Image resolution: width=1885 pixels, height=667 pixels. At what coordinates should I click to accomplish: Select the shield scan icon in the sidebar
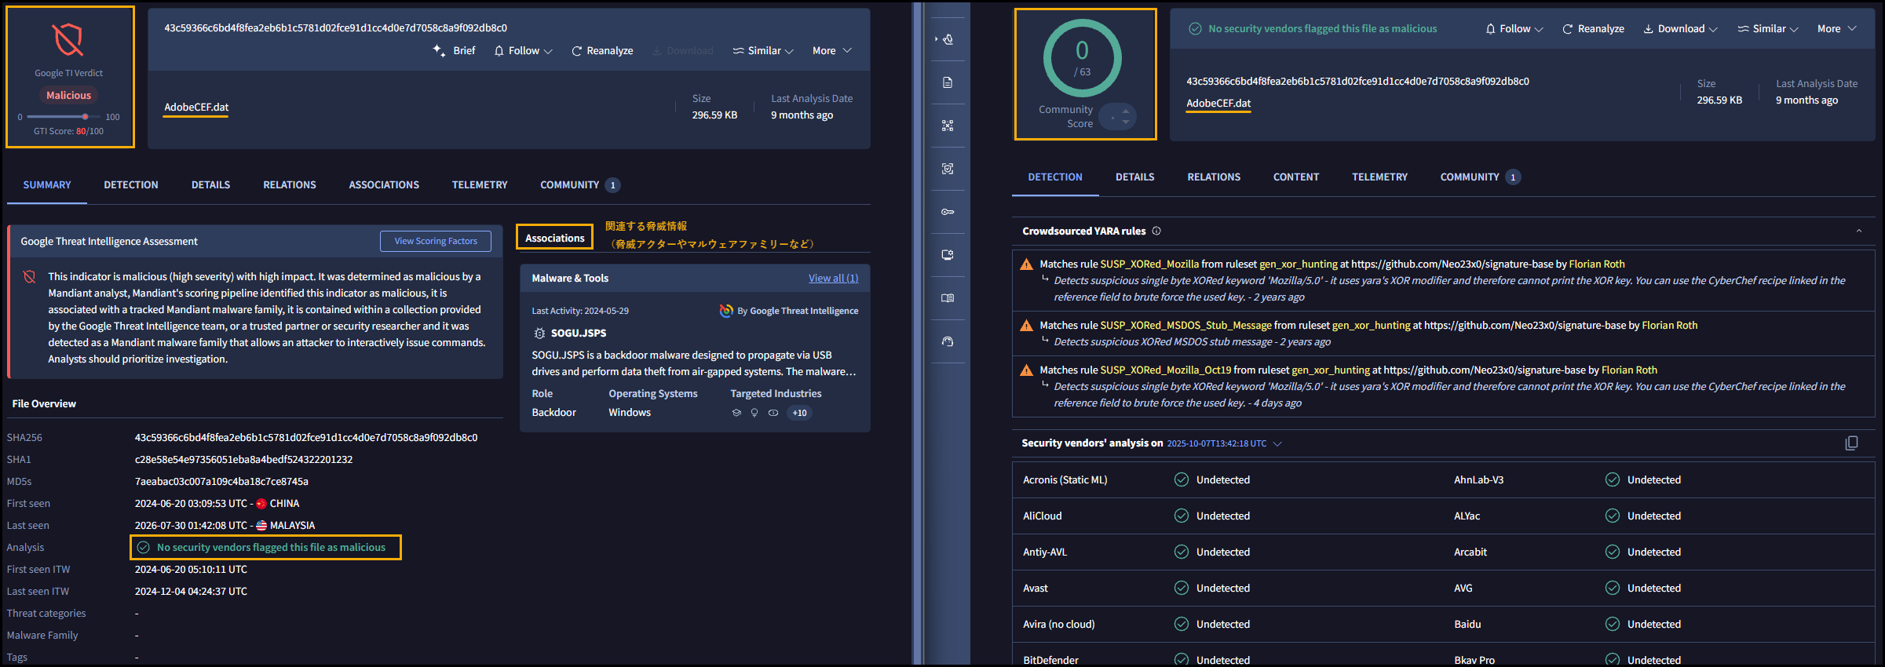tap(948, 169)
